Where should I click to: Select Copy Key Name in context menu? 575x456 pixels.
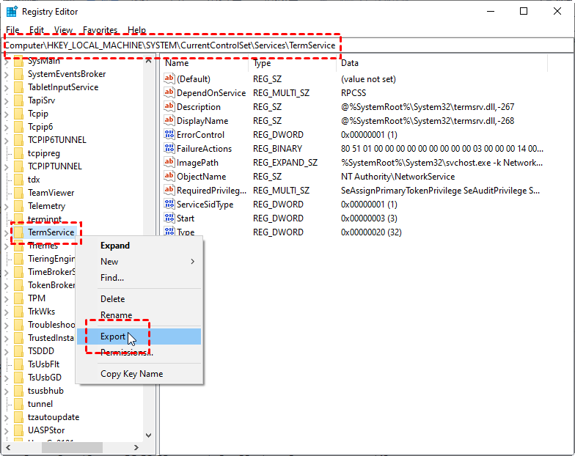(131, 374)
